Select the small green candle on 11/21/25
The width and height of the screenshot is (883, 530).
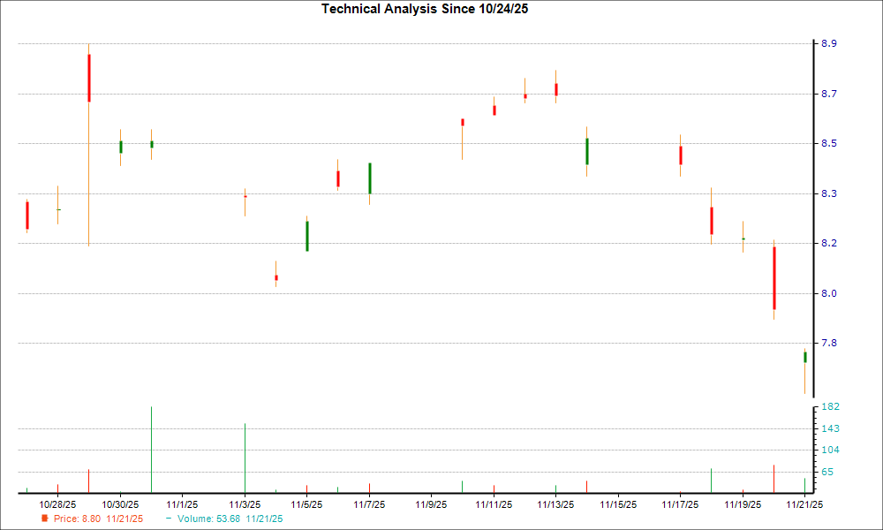805,355
